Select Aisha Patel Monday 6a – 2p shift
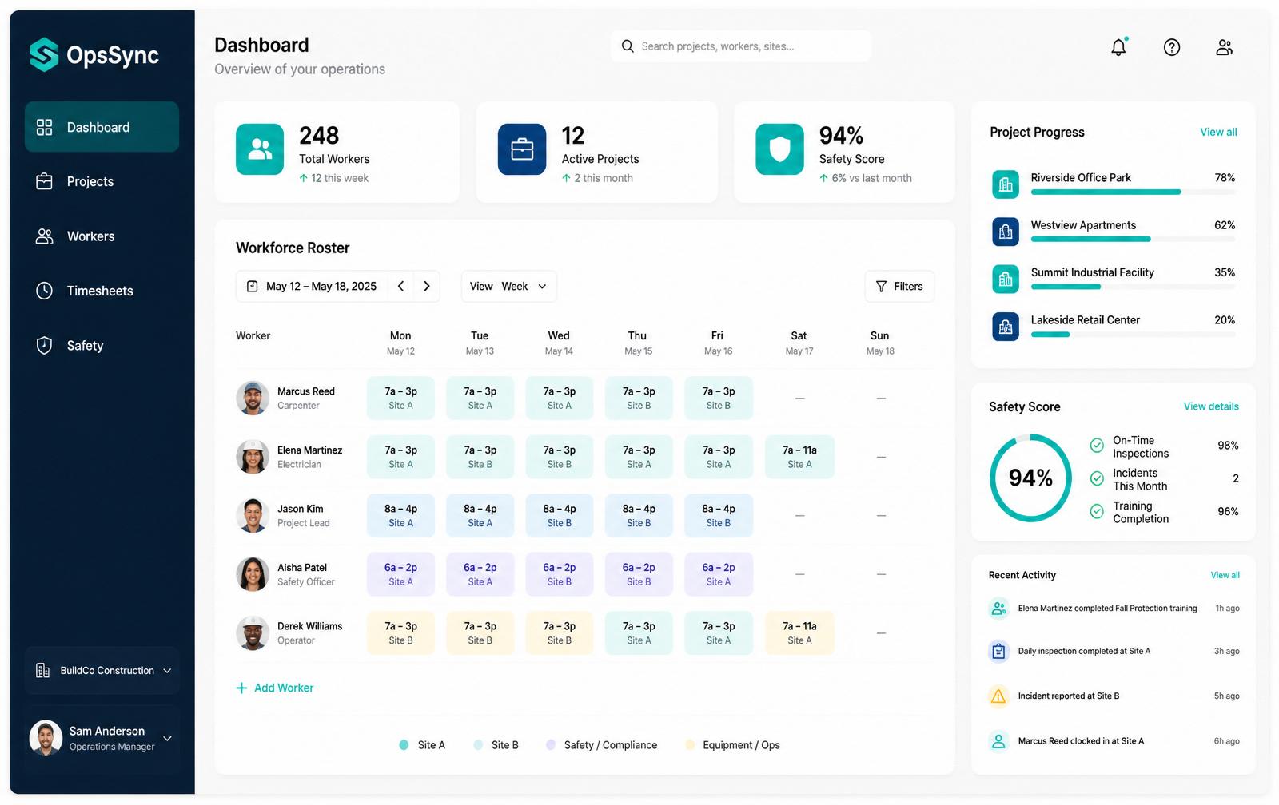Viewport: 1279px width, 805px height. click(x=400, y=574)
